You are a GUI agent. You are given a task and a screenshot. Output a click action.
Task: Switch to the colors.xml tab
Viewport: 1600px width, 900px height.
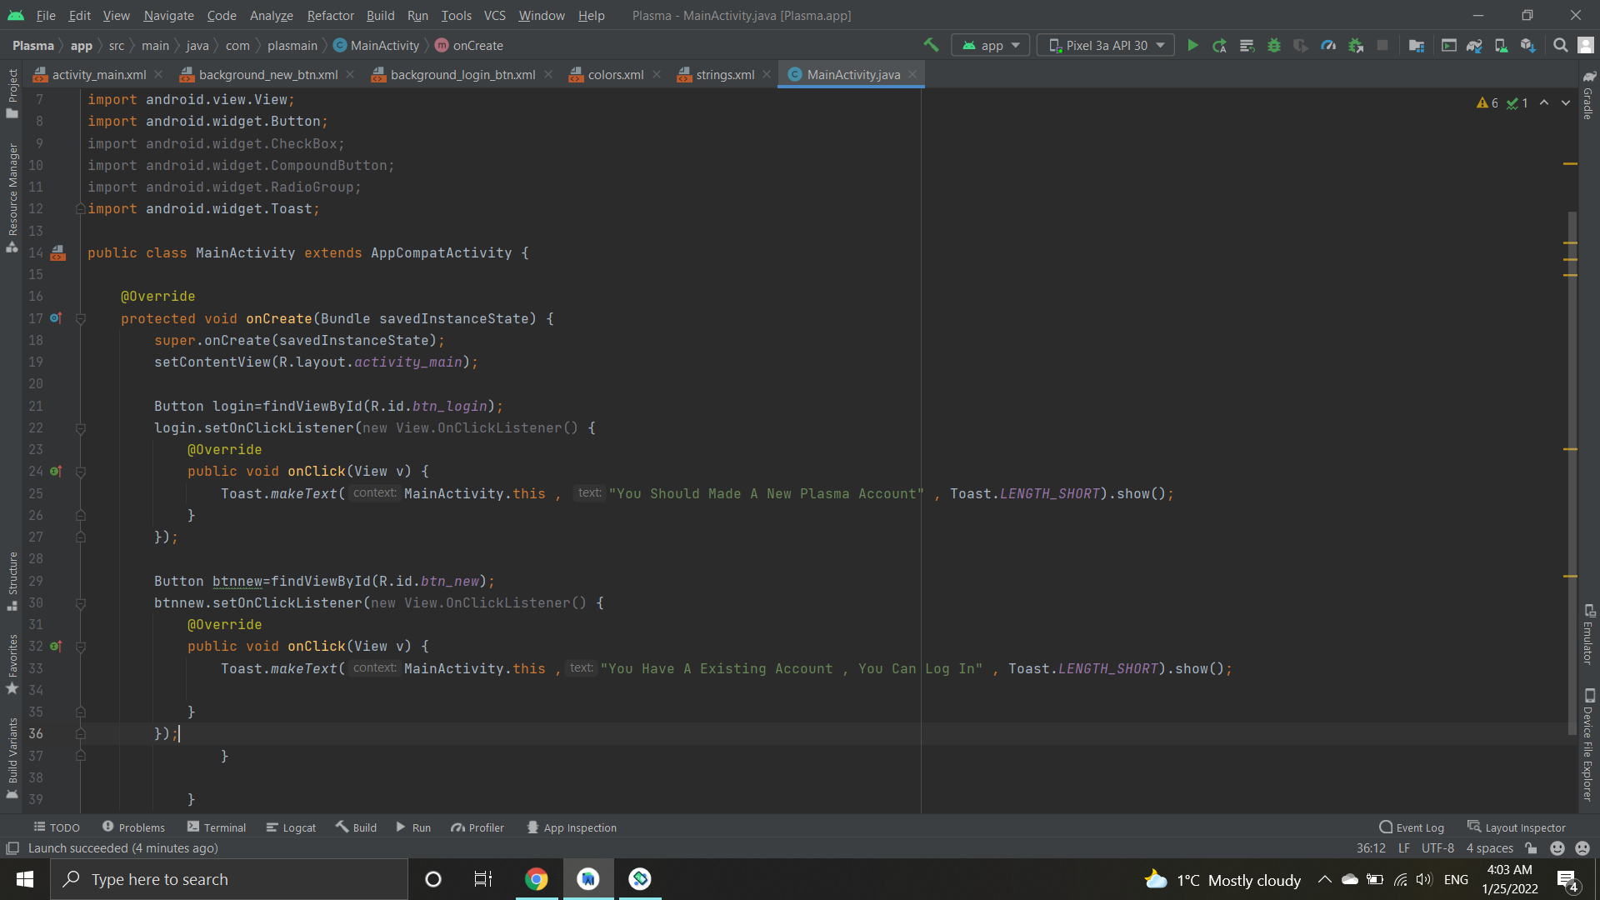[615, 74]
